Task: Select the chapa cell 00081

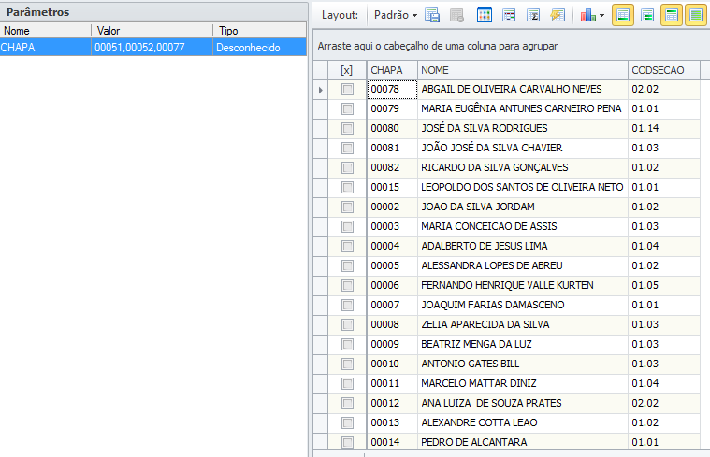Action: coord(392,148)
